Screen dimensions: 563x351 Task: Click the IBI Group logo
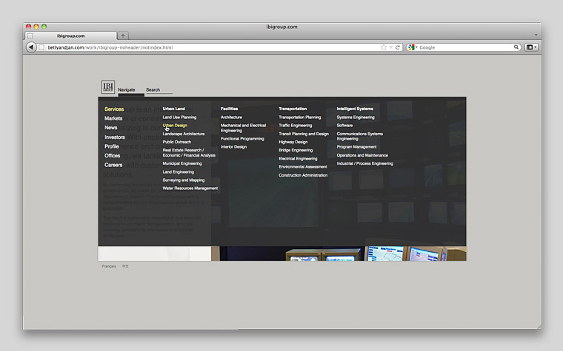click(x=108, y=87)
